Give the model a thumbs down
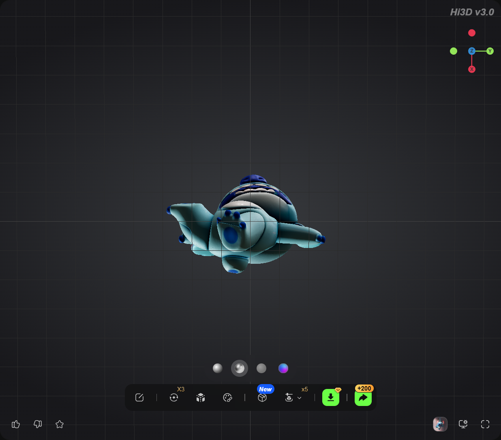The width and height of the screenshot is (501, 440). click(x=38, y=424)
